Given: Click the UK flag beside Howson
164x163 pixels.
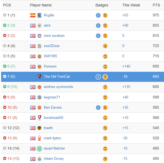Looking at the screenshot, I should [33, 66].
